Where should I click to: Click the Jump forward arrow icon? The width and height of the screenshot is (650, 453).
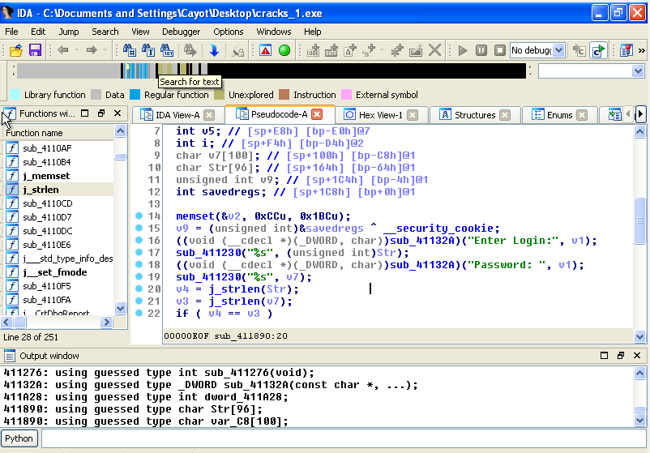coord(92,50)
